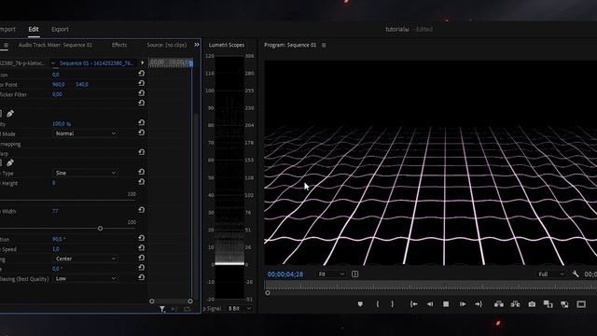Image resolution: width=597 pixels, height=336 pixels.
Task: Open the Blend Mode Normal dropdown
Action: (x=85, y=133)
